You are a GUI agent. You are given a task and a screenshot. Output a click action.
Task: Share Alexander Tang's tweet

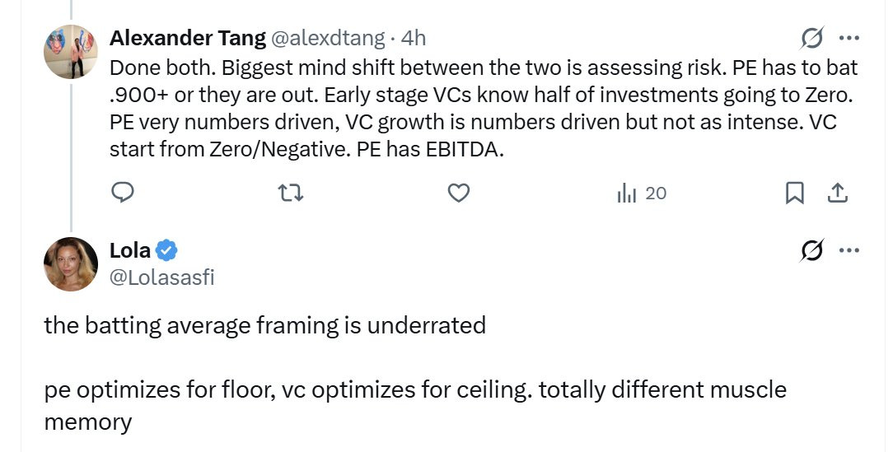pyautogui.click(x=837, y=193)
